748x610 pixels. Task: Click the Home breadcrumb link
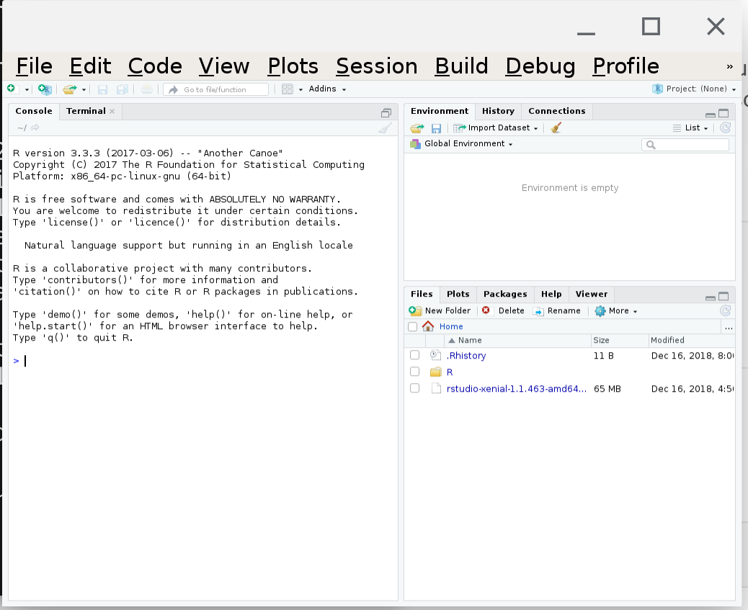pyautogui.click(x=451, y=327)
